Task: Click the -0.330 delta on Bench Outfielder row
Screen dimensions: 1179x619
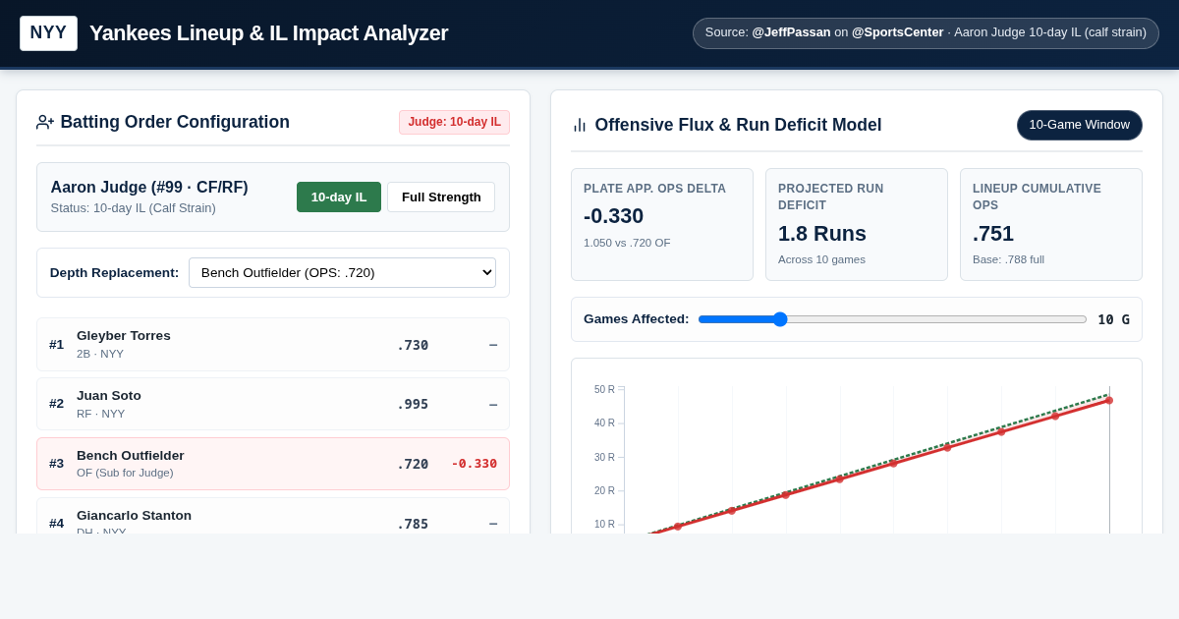Action: click(x=474, y=464)
